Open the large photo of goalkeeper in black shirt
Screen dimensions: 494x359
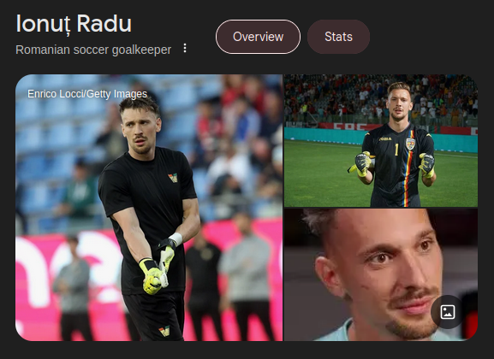click(149, 208)
